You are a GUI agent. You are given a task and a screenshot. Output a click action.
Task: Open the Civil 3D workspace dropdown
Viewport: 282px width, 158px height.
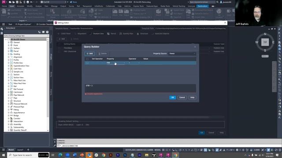[53, 2]
